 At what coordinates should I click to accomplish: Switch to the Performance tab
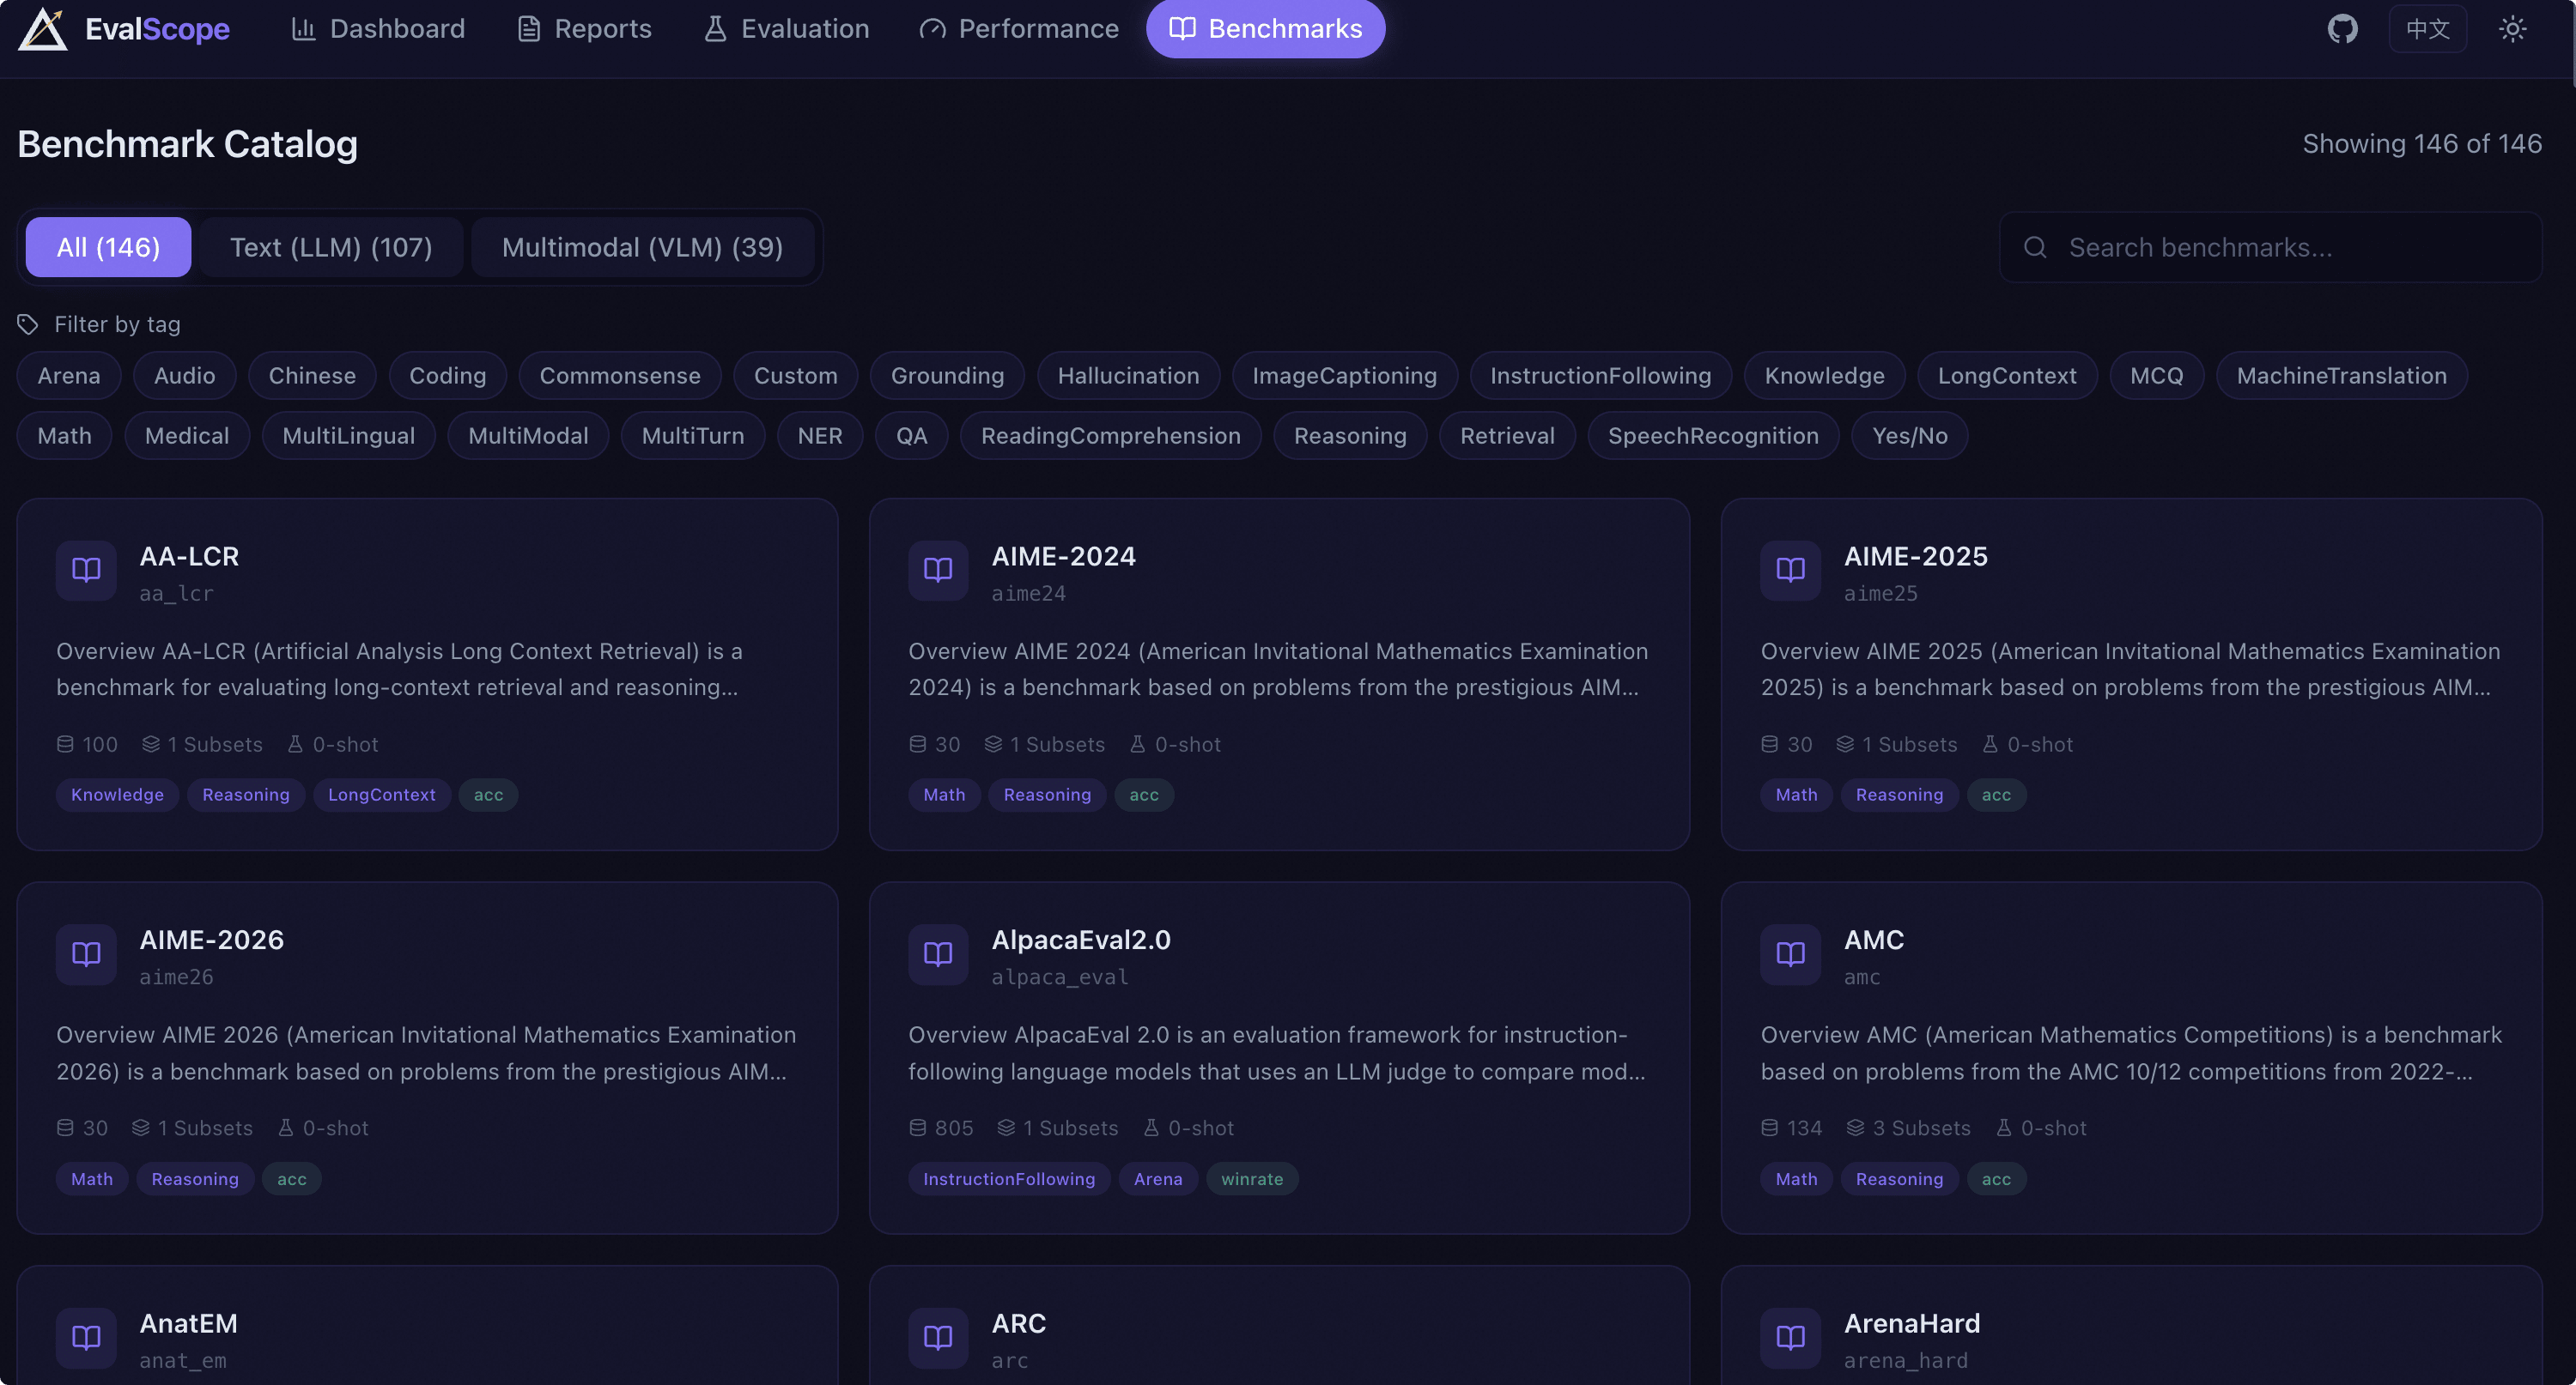coord(1018,29)
